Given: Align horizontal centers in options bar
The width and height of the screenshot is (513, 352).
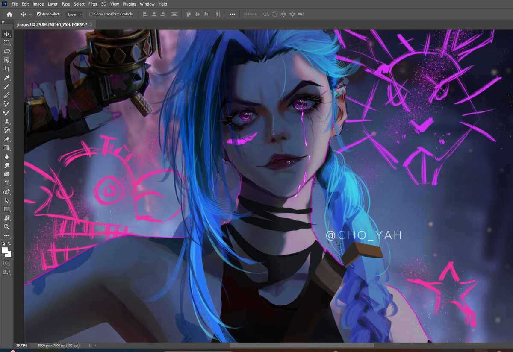Looking at the screenshot, I should (x=154, y=14).
